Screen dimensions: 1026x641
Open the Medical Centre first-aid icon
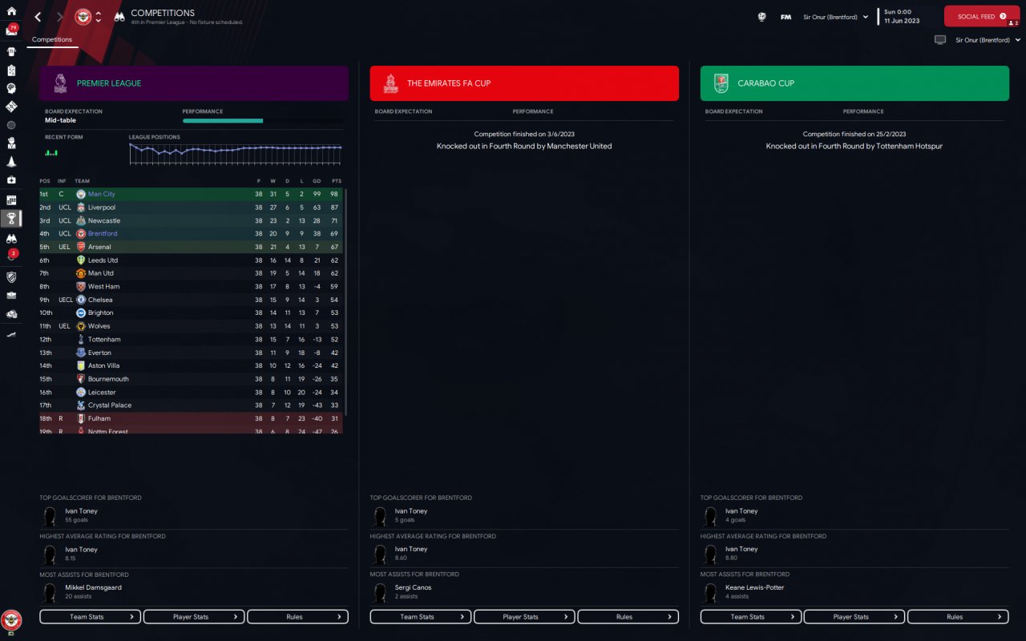coord(11,180)
